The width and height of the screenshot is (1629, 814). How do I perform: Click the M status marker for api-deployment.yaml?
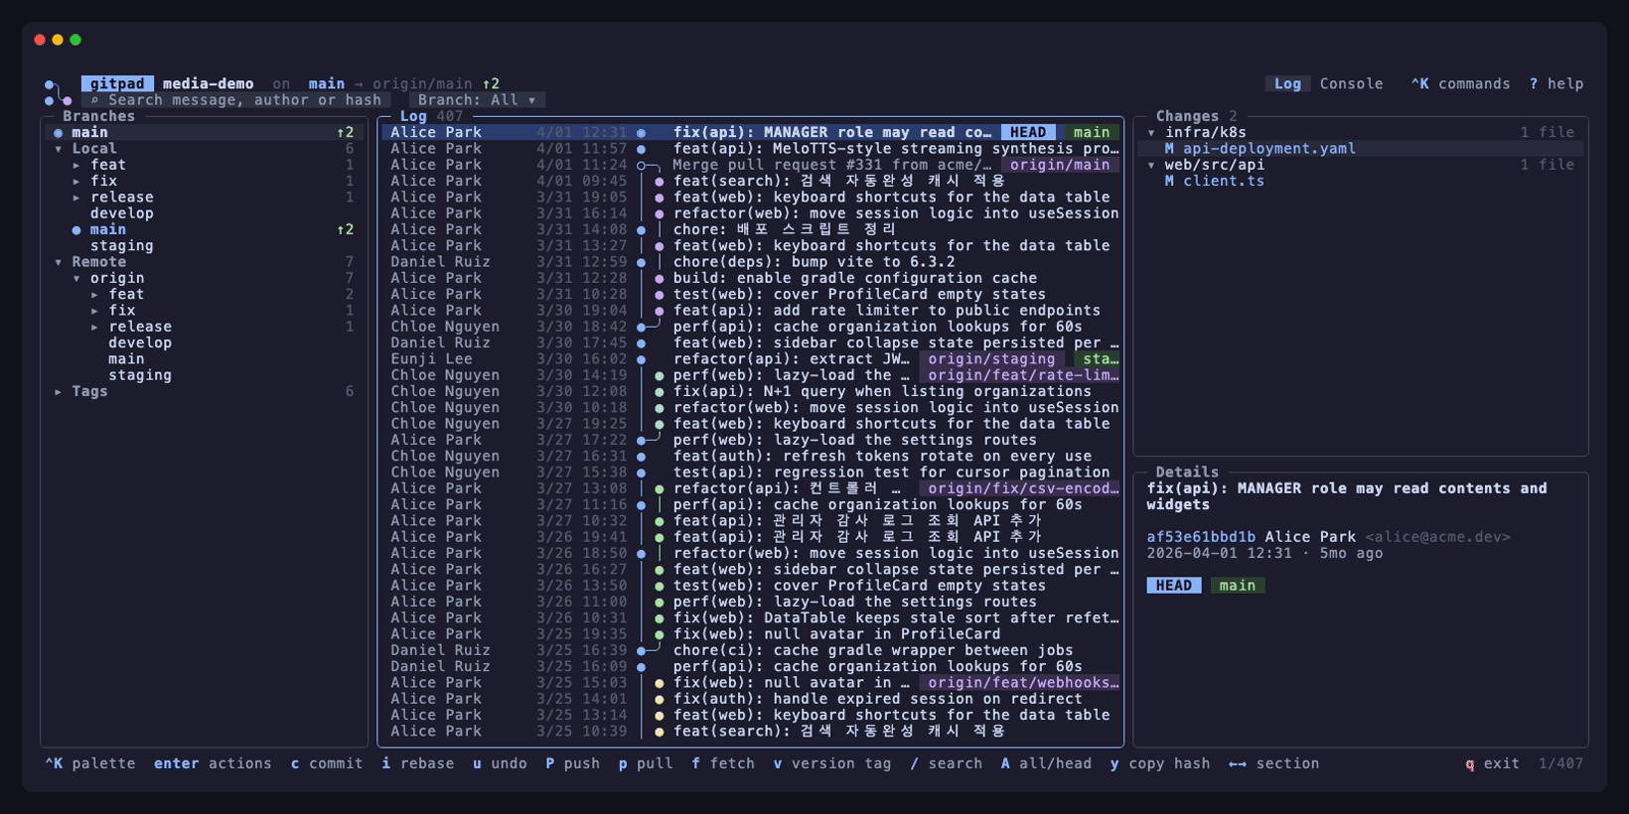pyautogui.click(x=1169, y=149)
